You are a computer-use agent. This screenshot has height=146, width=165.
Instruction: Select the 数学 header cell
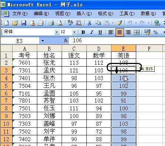pos(99,56)
